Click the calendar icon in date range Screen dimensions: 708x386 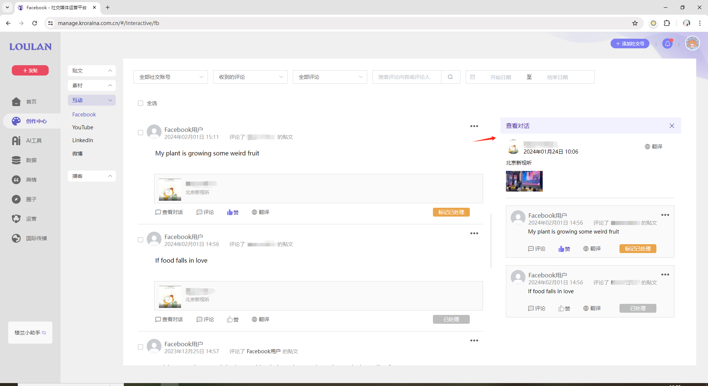point(473,77)
